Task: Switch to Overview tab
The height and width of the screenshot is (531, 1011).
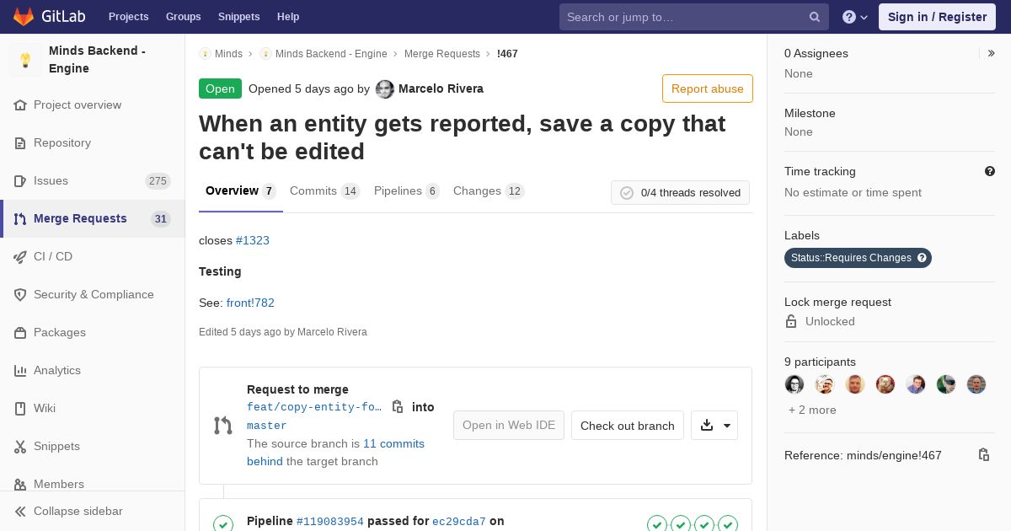Action: click(x=240, y=191)
